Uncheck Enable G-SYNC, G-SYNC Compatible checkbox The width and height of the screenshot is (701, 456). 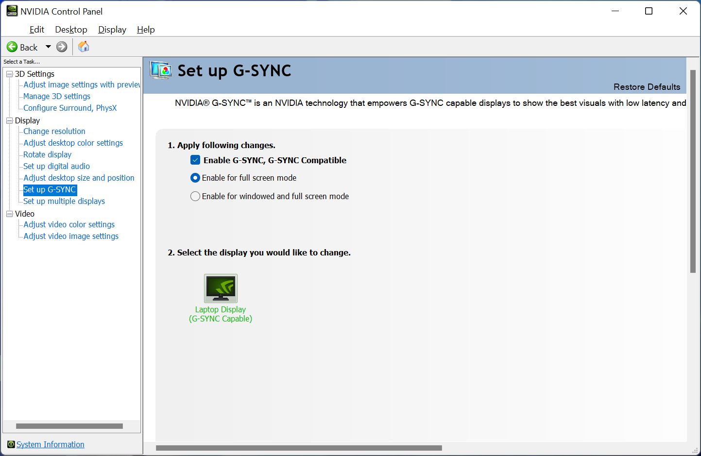point(195,160)
